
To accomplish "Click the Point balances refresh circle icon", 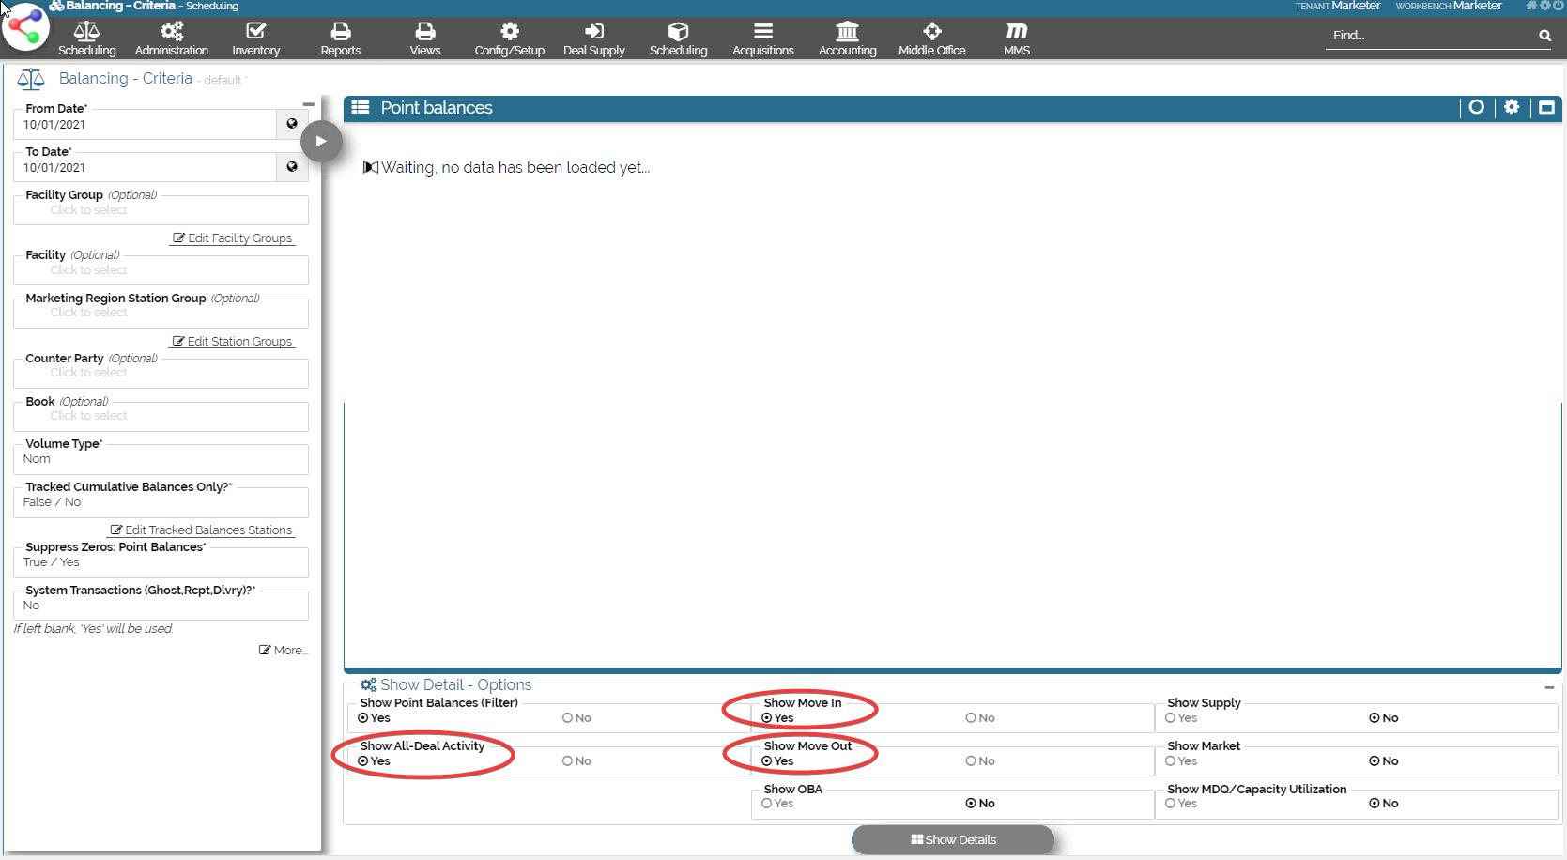I will pos(1476,107).
